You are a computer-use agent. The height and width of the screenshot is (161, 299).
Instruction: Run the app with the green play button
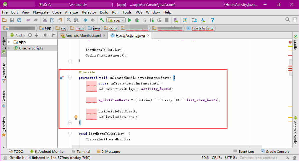click(x=130, y=20)
